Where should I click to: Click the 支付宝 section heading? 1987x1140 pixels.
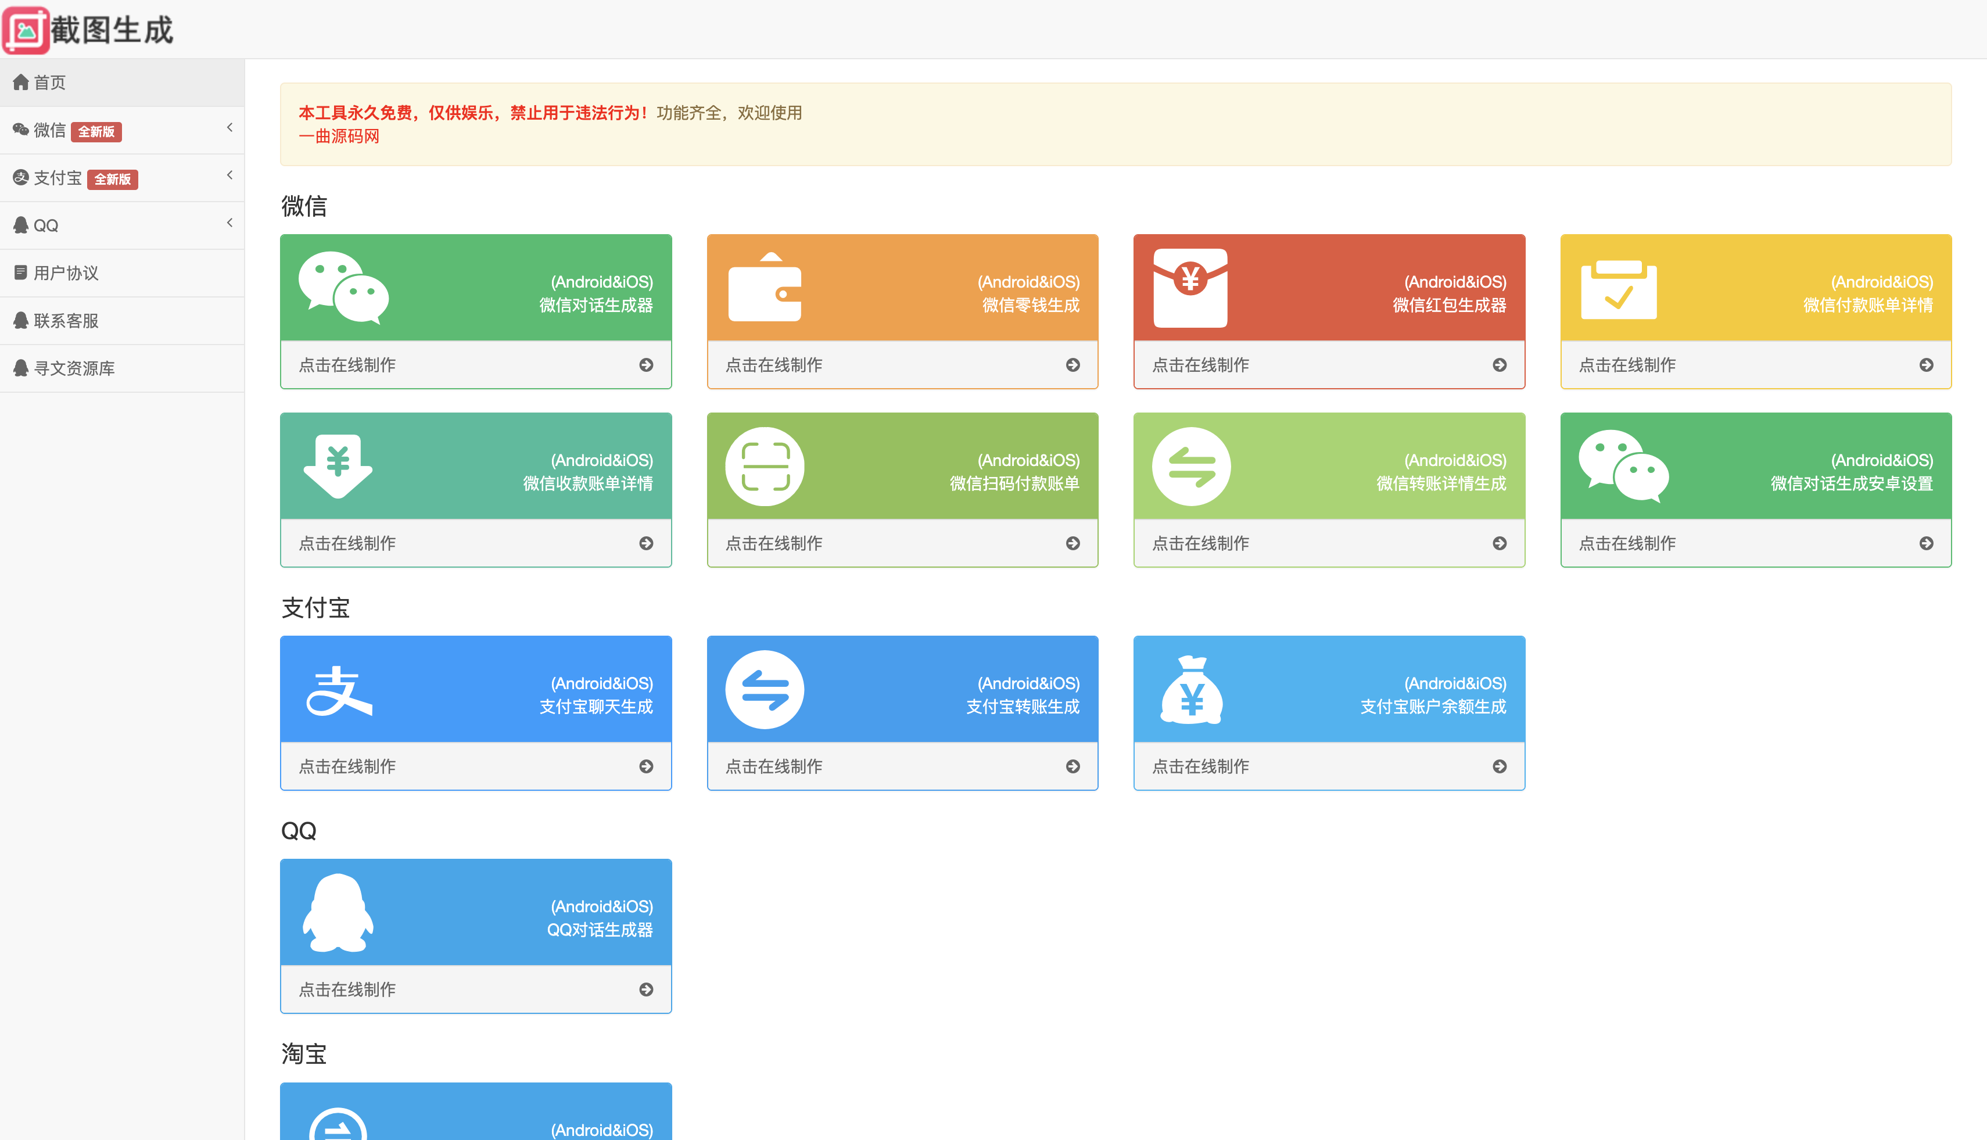click(315, 608)
